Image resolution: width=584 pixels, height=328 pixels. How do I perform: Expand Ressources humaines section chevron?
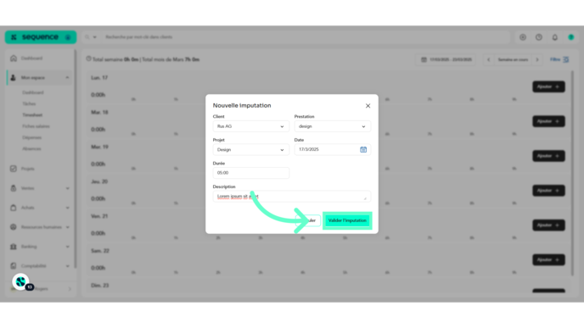(67, 227)
